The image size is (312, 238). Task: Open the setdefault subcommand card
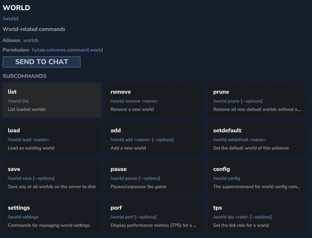(x=257, y=139)
